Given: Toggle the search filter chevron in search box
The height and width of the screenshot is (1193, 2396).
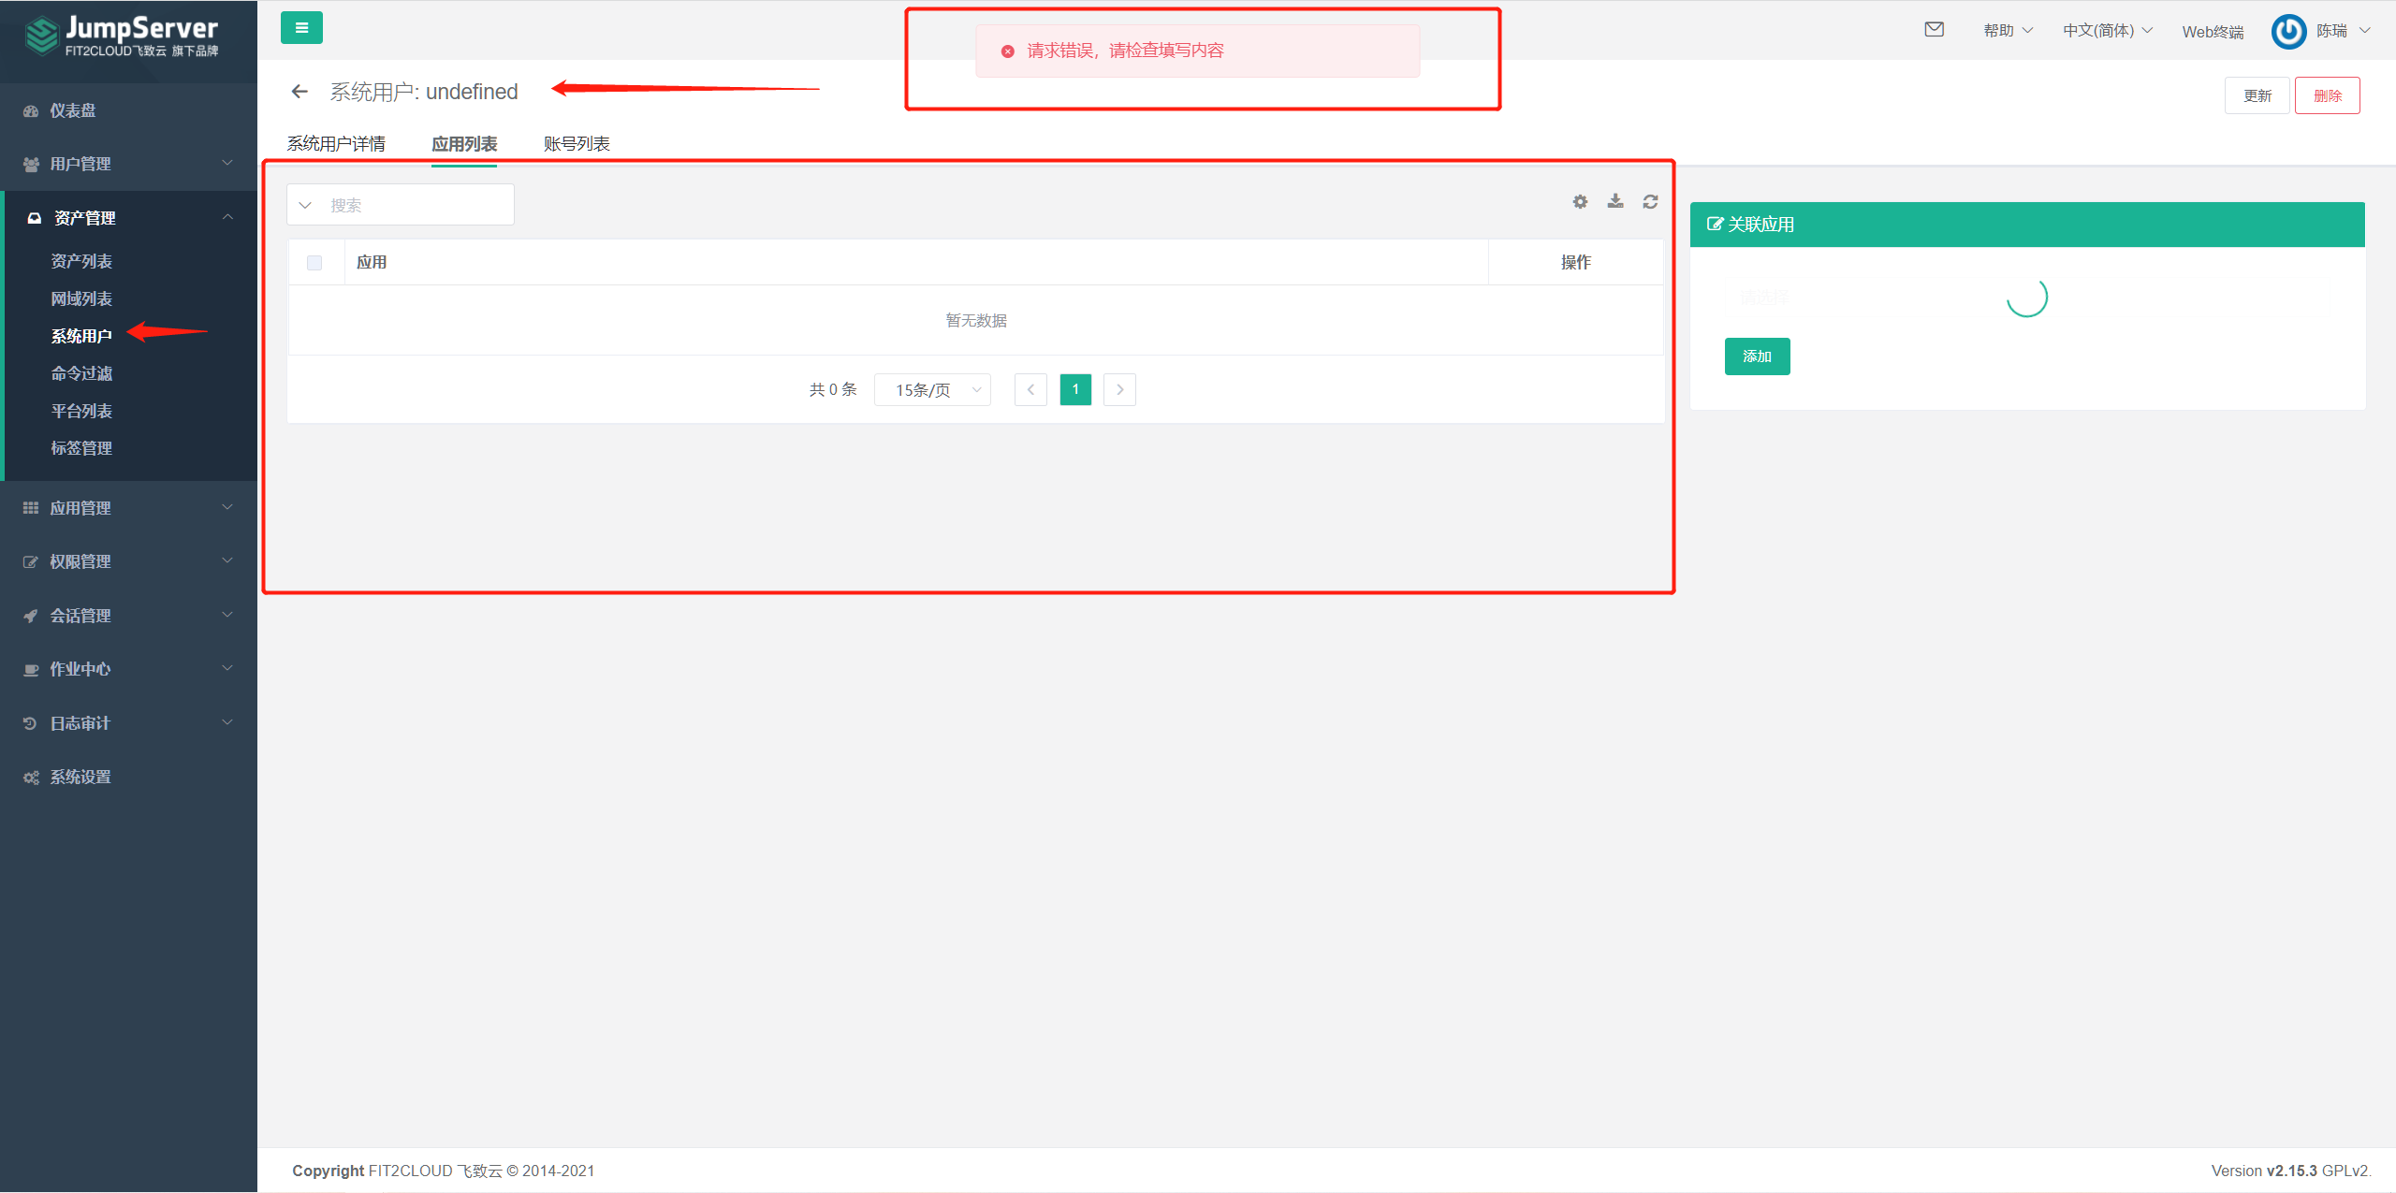Looking at the screenshot, I should [x=305, y=204].
